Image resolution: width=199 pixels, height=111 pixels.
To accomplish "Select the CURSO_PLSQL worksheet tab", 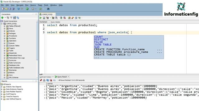I will coord(47,14).
